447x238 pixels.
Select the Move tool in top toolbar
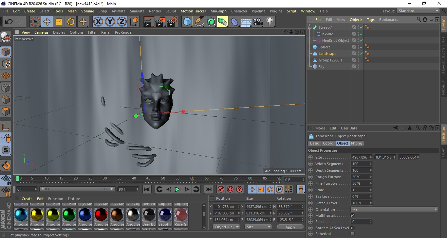tap(47, 22)
